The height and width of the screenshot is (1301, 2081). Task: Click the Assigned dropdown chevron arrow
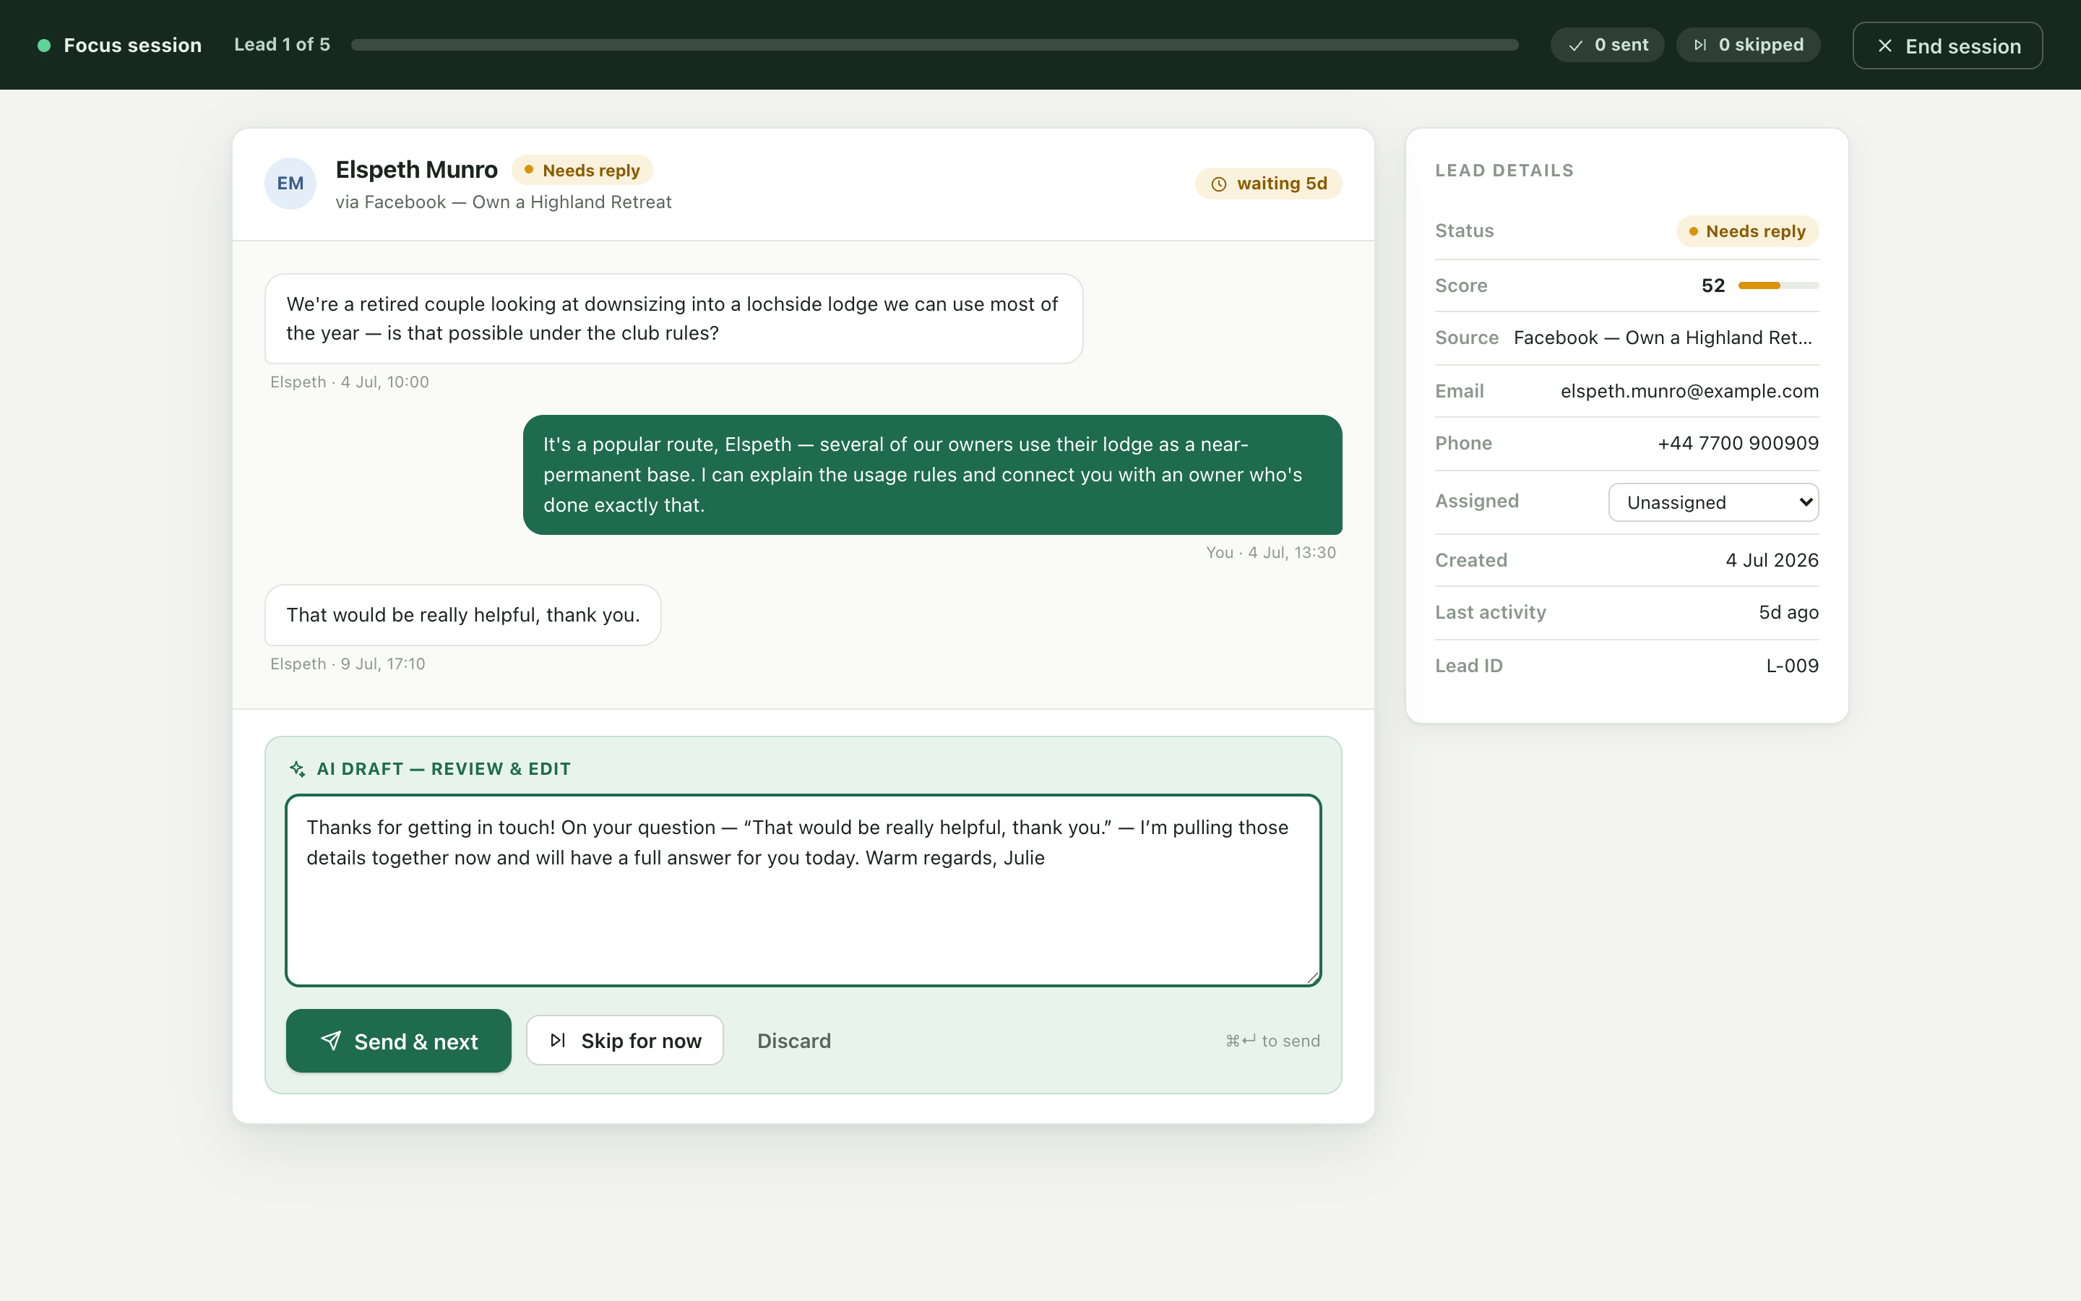click(x=1805, y=502)
